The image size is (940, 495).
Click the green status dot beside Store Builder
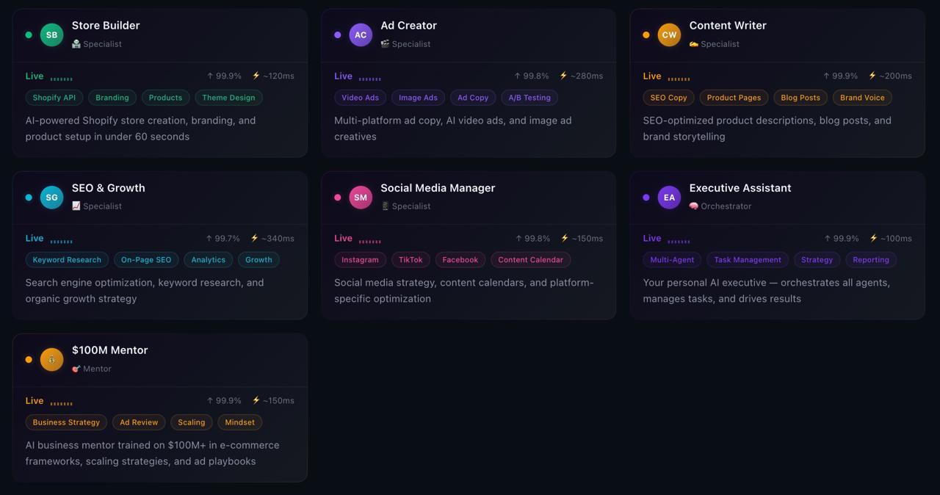click(x=29, y=35)
